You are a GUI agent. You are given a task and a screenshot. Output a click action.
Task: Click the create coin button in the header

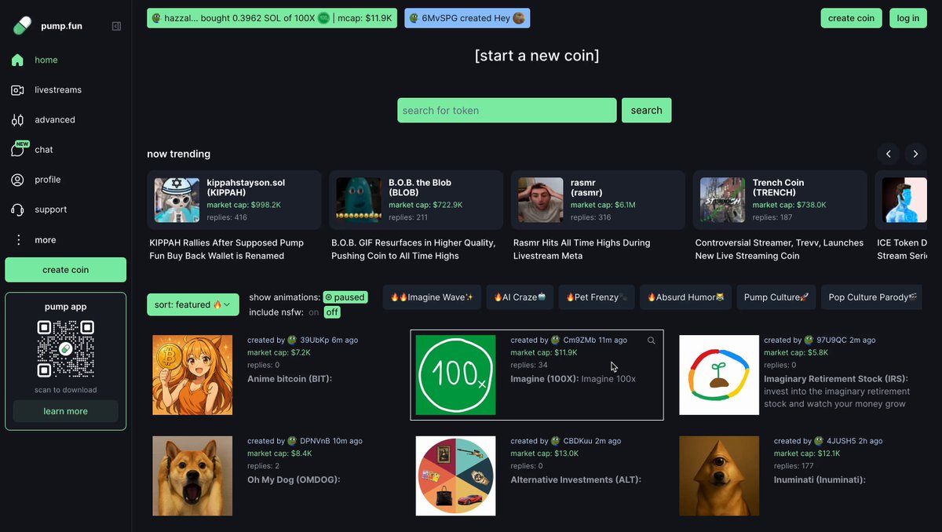pos(852,18)
